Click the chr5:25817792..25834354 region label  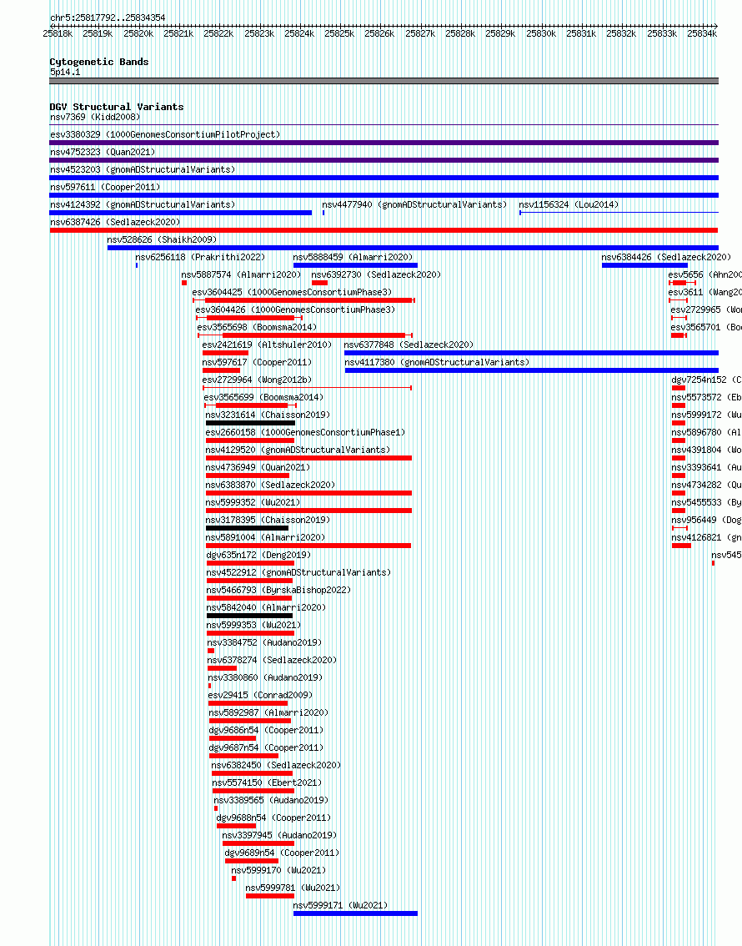pos(108,18)
